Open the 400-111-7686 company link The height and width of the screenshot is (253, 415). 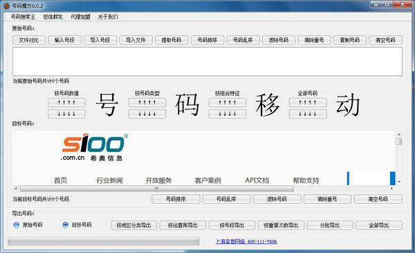pyautogui.click(x=246, y=241)
